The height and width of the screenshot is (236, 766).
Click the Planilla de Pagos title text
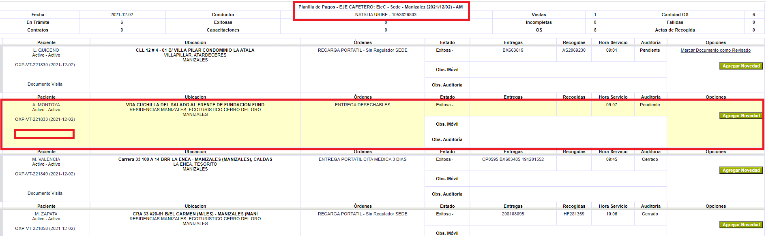(380, 7)
